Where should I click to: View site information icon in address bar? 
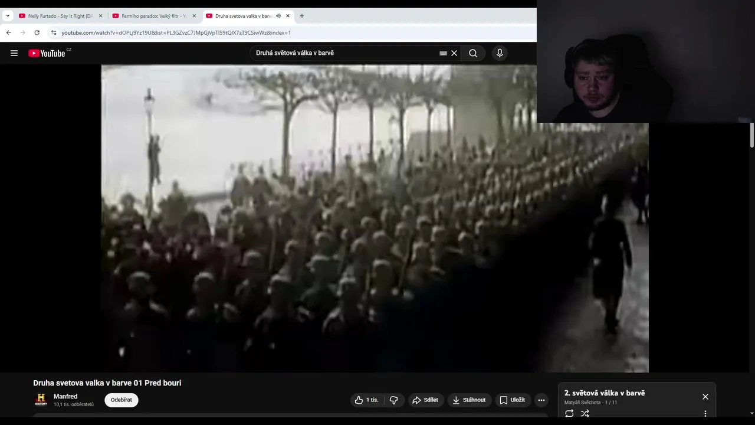coord(54,33)
